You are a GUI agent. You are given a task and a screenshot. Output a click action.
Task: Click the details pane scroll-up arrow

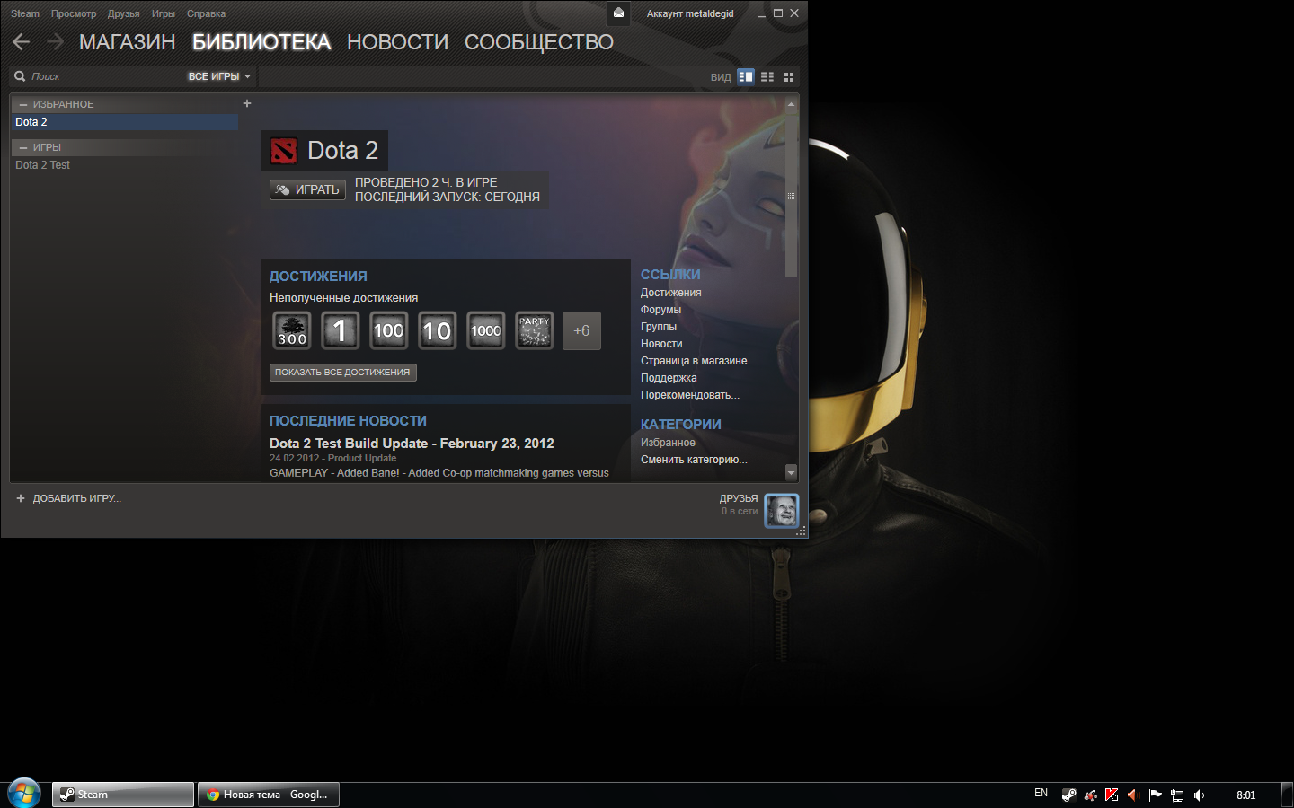pos(791,104)
